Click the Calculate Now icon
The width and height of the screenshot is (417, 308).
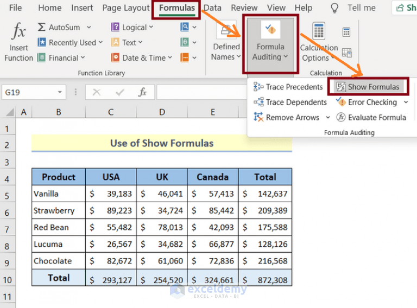[x=346, y=32]
